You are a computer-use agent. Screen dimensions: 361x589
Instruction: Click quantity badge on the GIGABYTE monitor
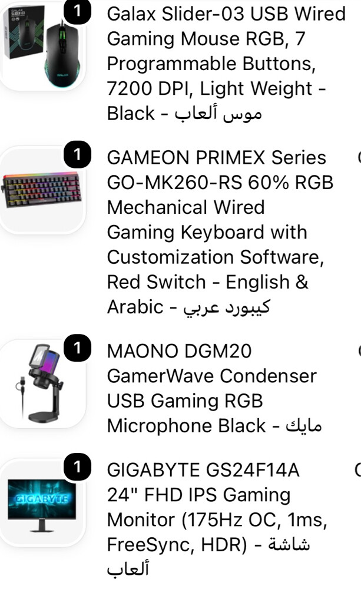[77, 467]
